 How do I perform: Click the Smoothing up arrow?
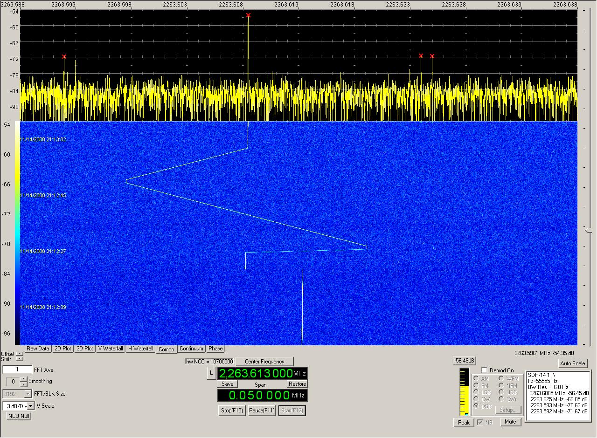24,379
